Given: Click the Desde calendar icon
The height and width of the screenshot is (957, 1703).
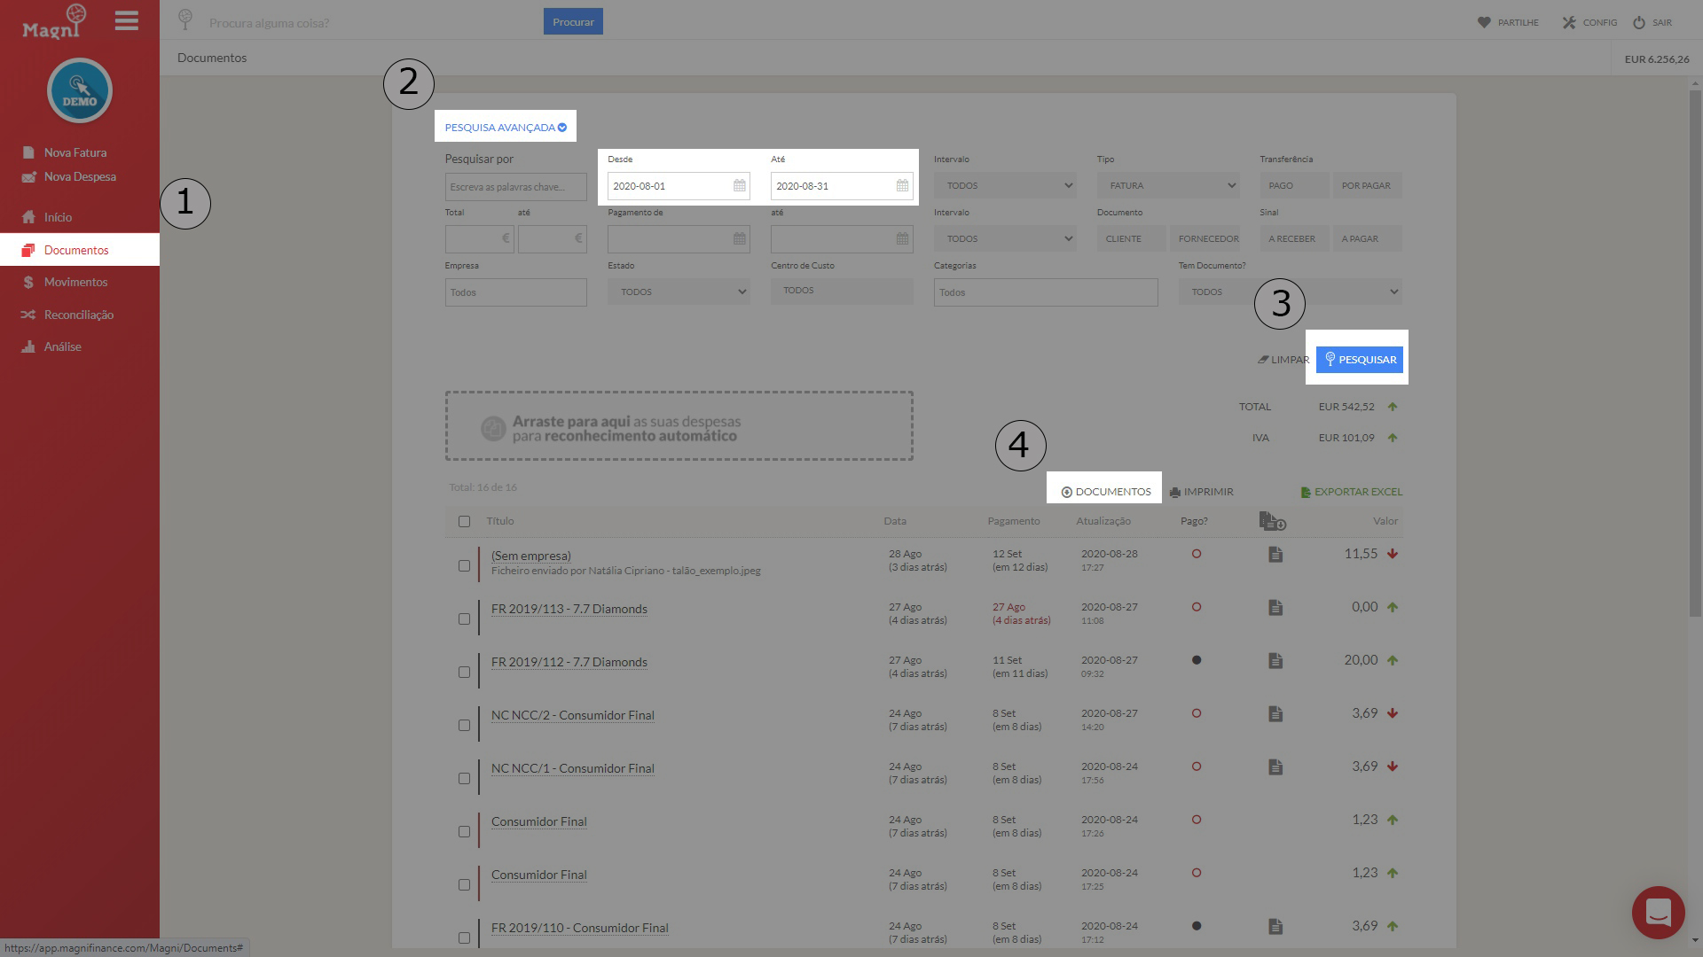Looking at the screenshot, I should (739, 186).
